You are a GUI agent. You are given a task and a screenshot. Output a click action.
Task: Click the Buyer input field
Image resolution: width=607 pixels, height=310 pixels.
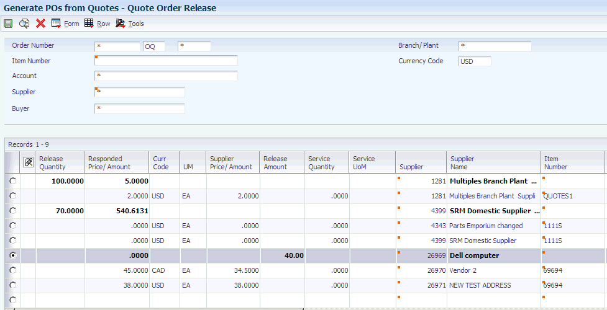click(x=140, y=109)
